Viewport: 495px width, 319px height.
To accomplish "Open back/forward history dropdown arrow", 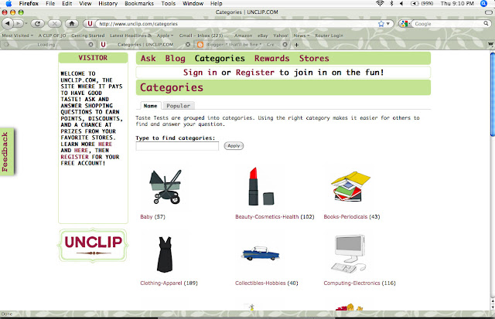I will 26,24.
